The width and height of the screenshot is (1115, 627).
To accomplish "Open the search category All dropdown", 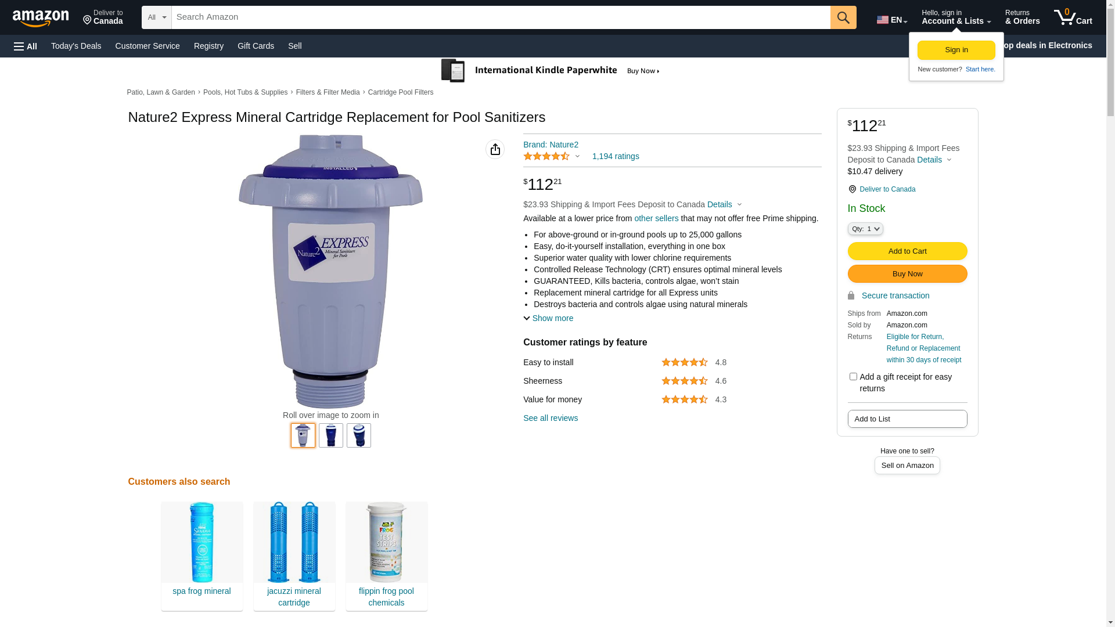I will coord(157,17).
